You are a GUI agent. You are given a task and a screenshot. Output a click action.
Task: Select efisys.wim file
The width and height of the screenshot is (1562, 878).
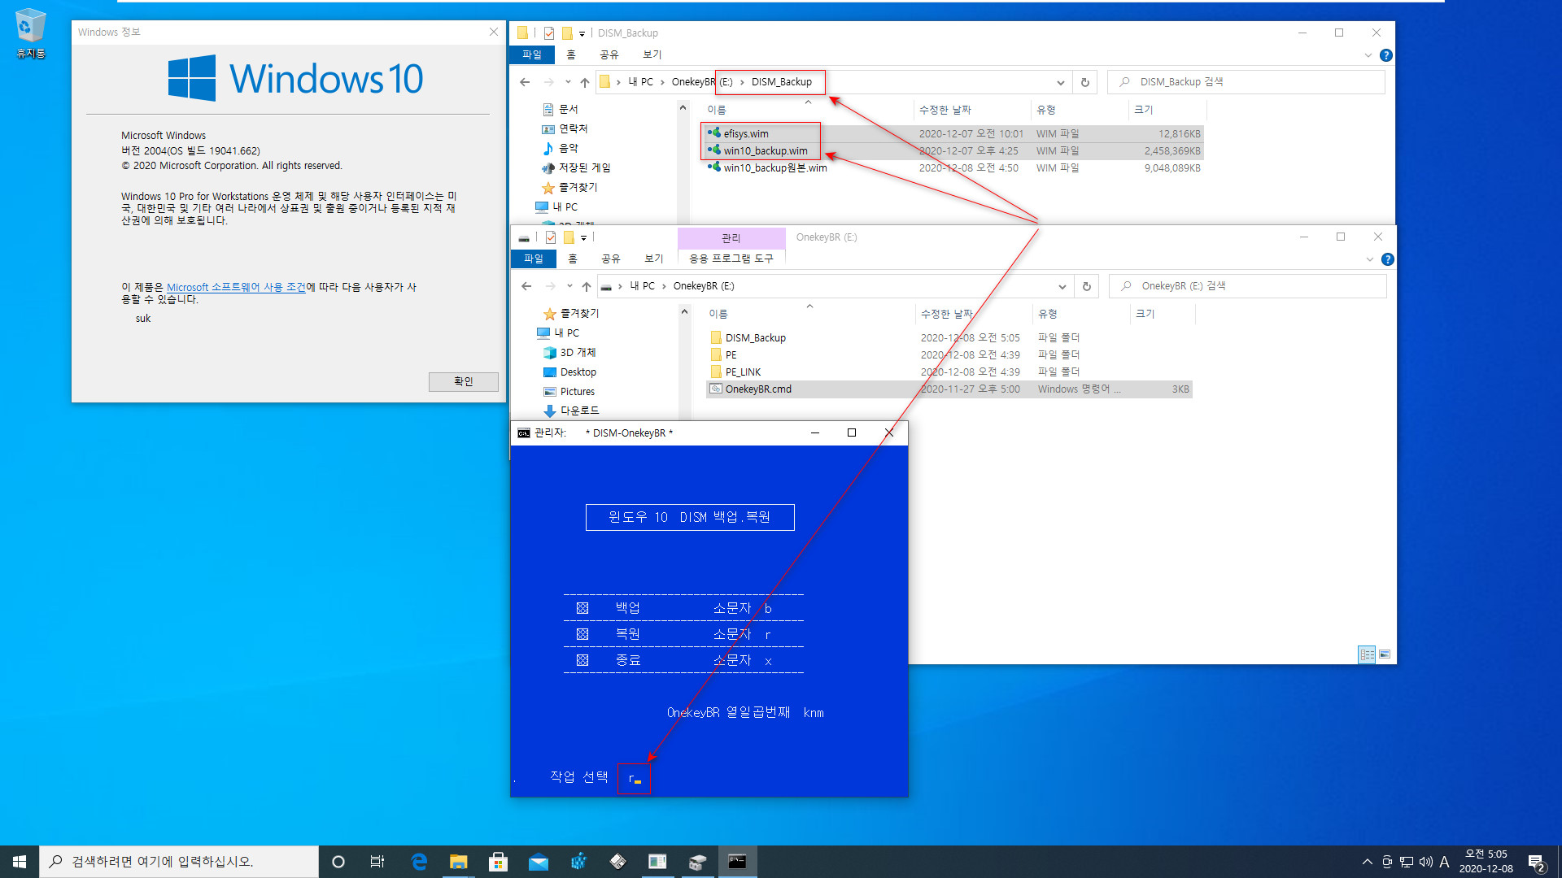tap(746, 134)
